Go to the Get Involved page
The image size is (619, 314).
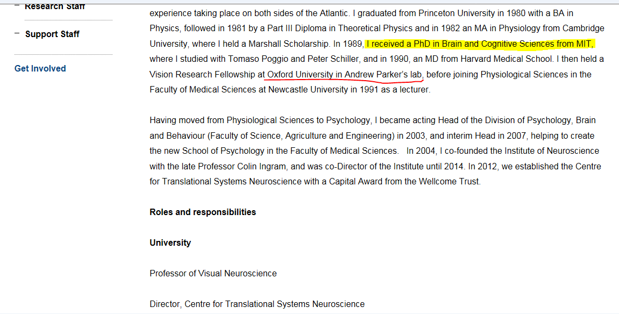point(40,69)
